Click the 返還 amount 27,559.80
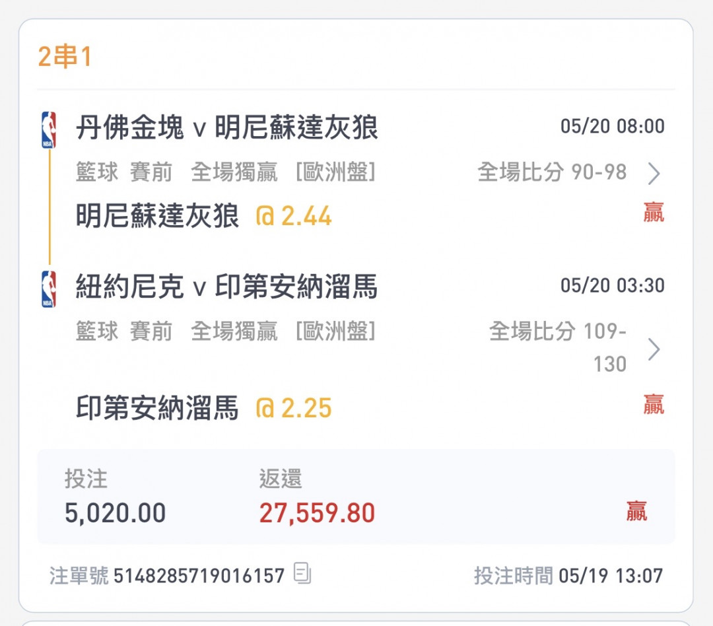Viewport: 713px width, 626px height. [x=317, y=513]
